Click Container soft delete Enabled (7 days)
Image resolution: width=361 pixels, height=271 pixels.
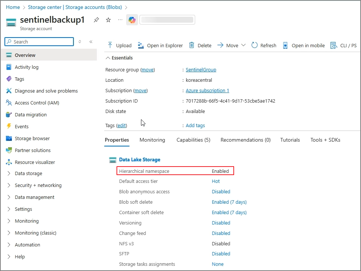(x=229, y=212)
